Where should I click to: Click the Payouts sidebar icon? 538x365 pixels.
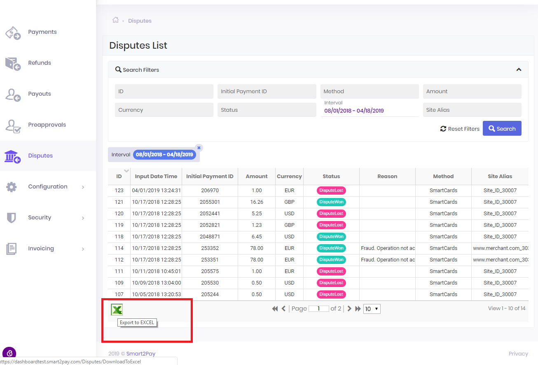[x=13, y=94]
